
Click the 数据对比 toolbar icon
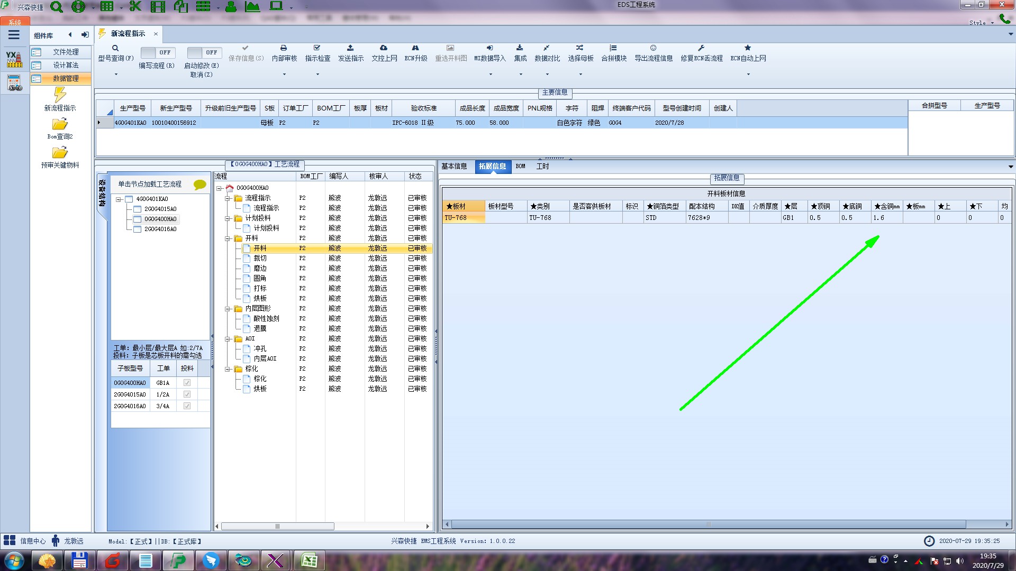[547, 48]
